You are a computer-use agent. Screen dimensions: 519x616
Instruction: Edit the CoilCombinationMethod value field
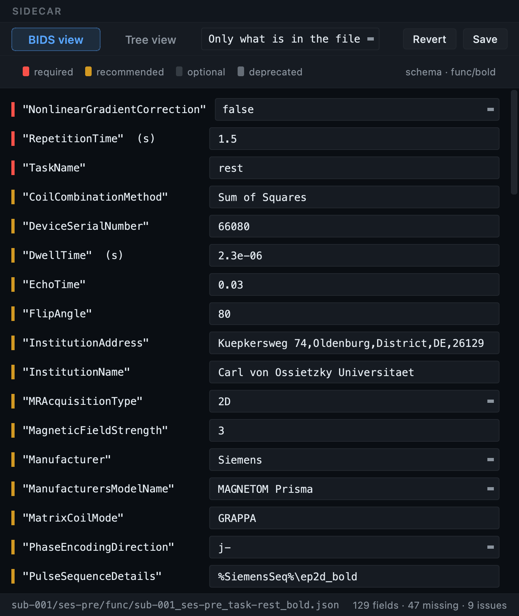coord(354,197)
